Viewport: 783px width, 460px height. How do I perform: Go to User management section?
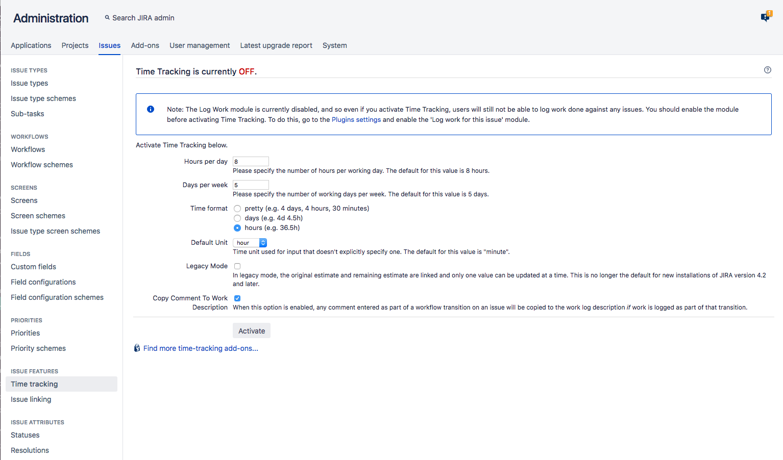pyautogui.click(x=200, y=45)
